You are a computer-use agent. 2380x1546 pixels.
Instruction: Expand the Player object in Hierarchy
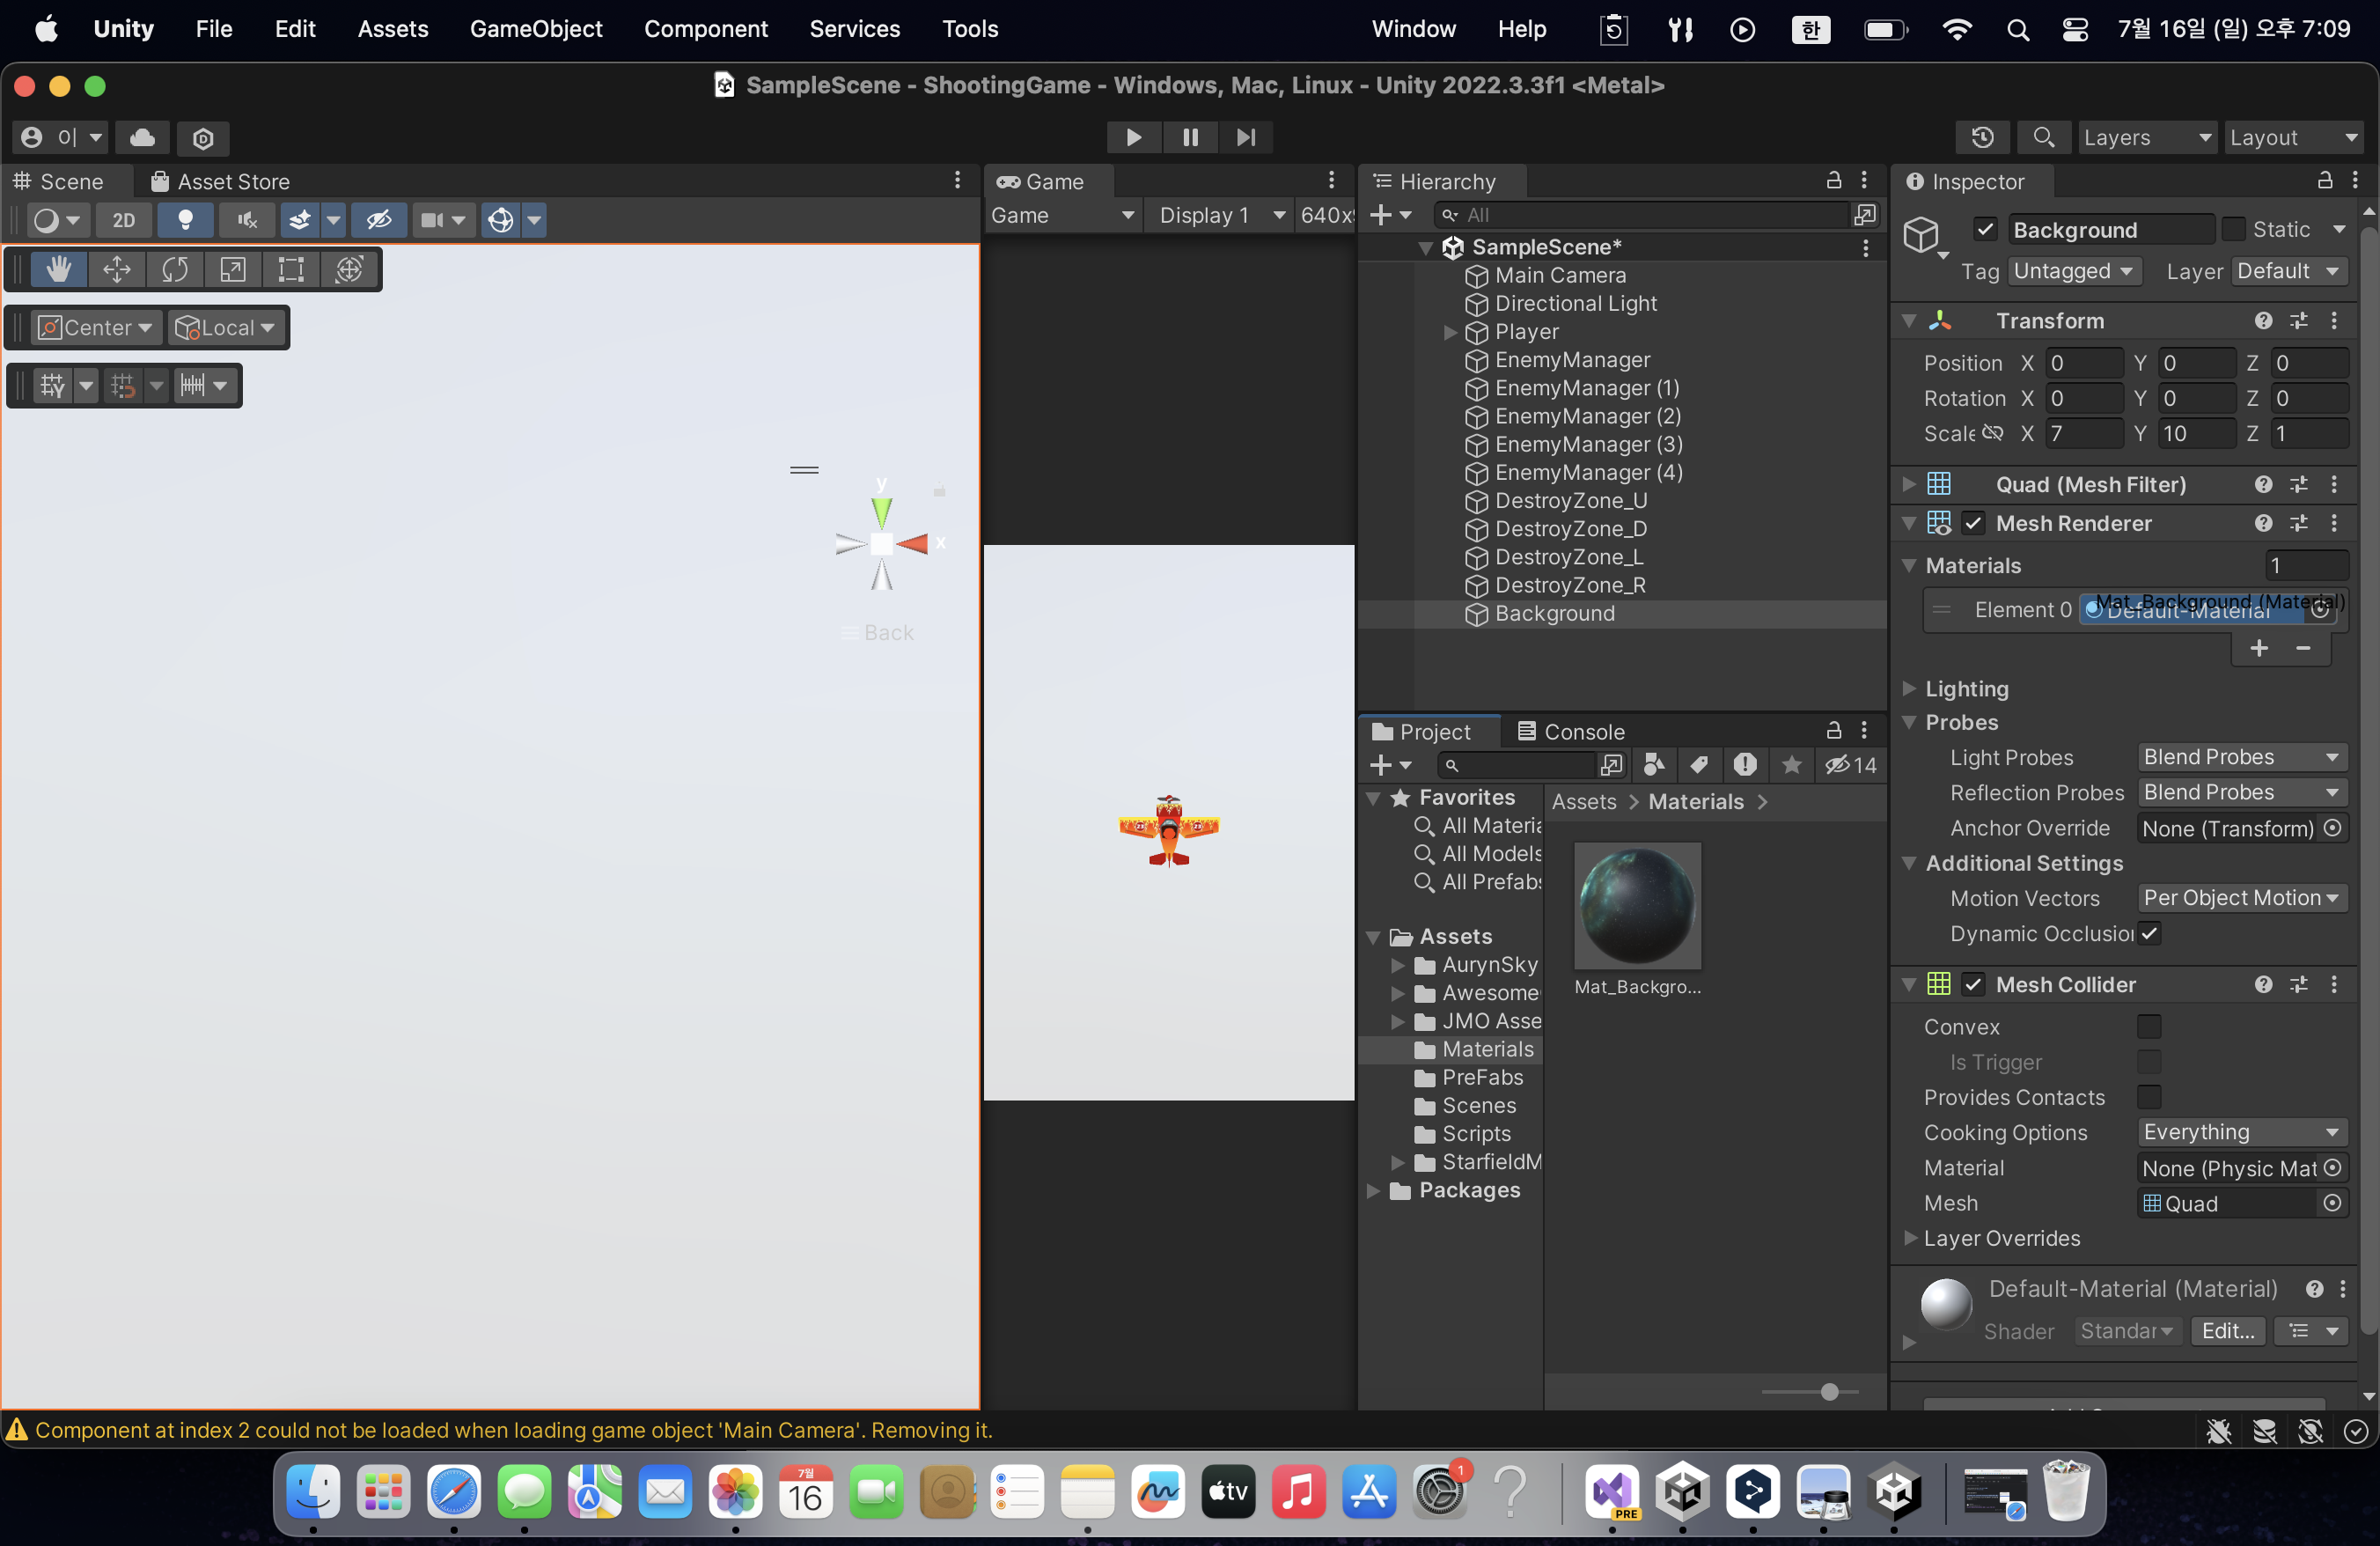tap(1450, 332)
